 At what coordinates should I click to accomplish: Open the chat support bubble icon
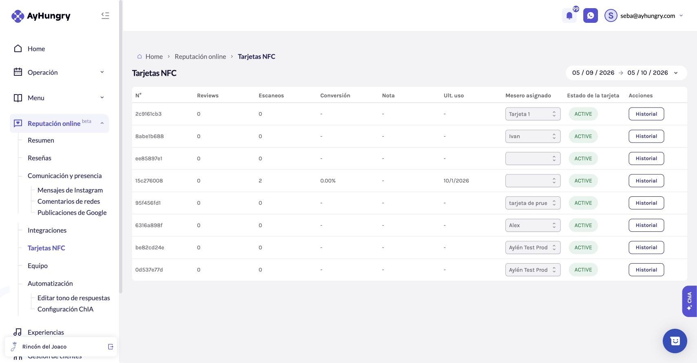(x=675, y=341)
